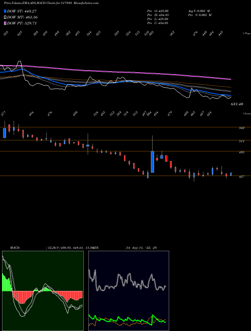Viewport: 251px width, 331px height.
Task: Click the MACD: indicator label
Action: click(15, 248)
